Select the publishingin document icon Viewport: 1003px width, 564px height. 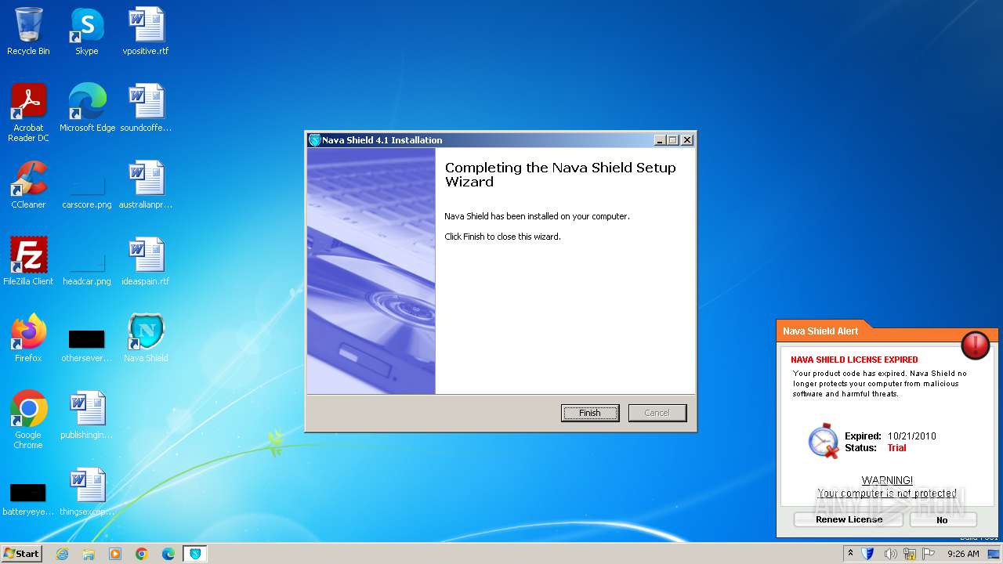tap(87, 415)
